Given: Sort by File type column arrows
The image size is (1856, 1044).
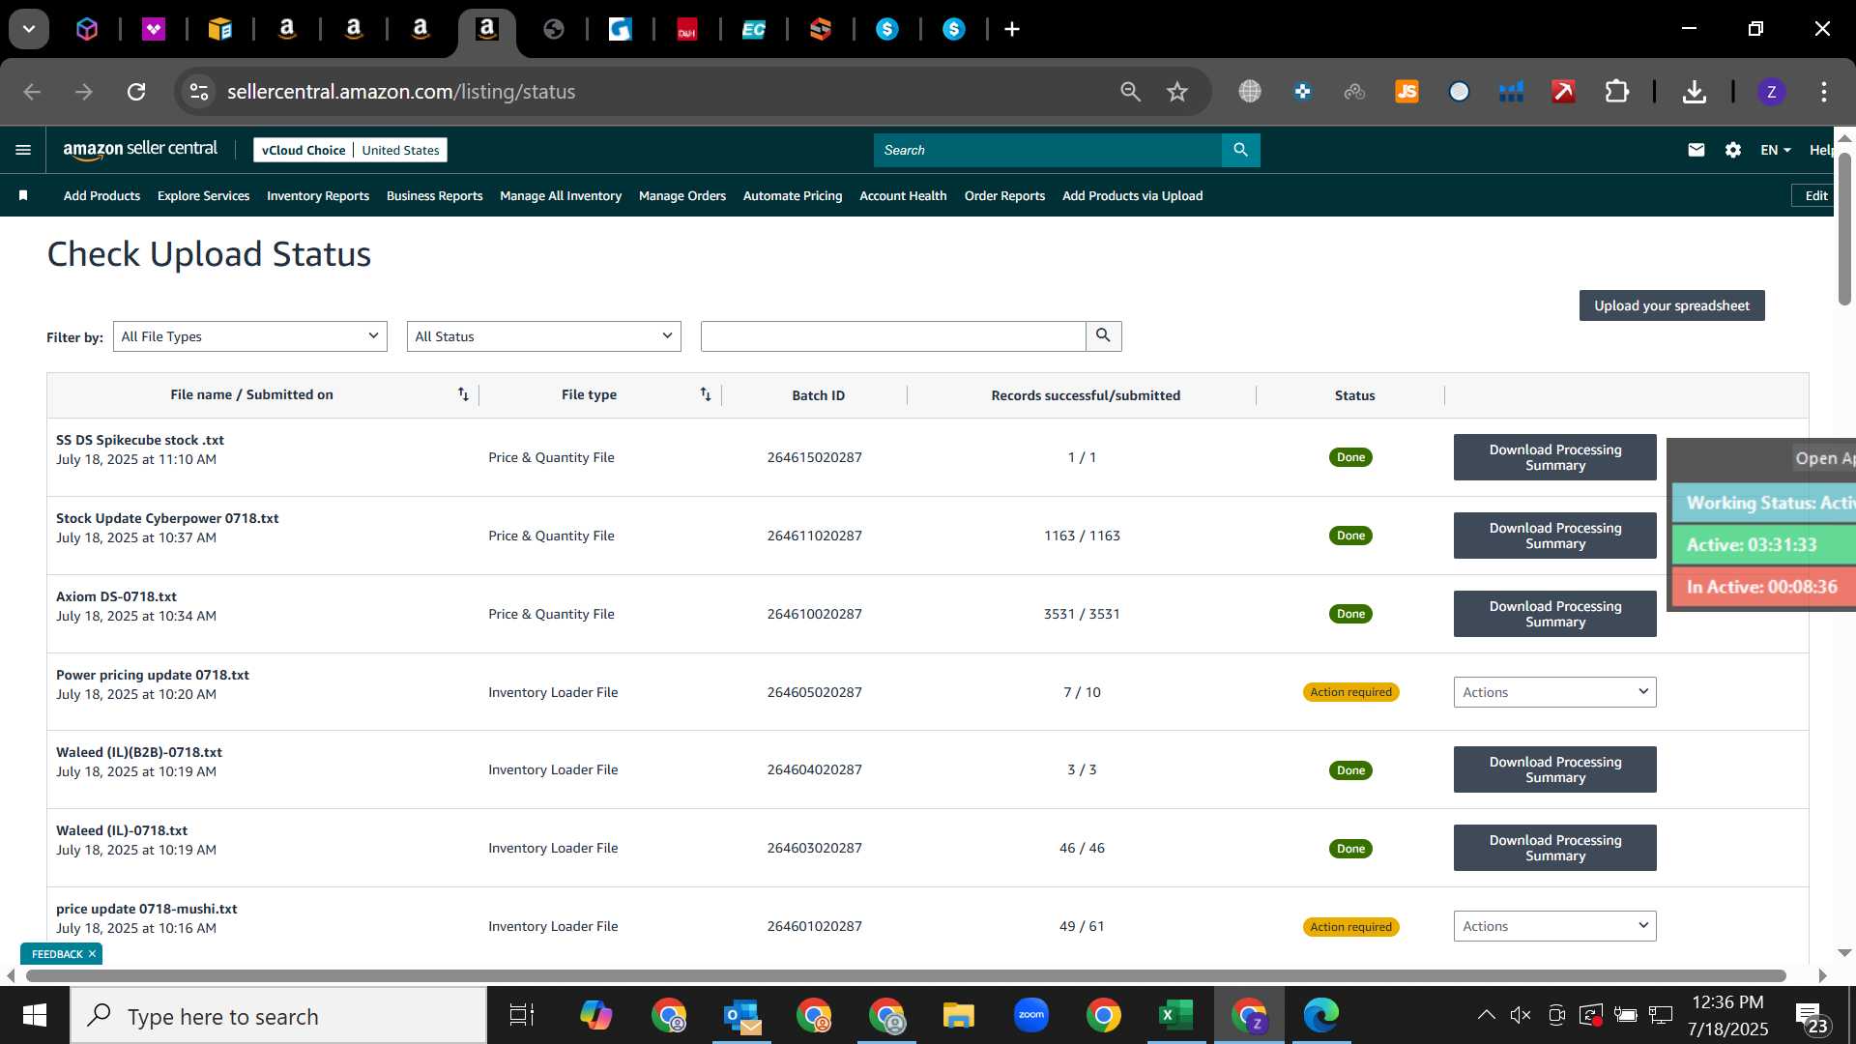Looking at the screenshot, I should click(x=706, y=394).
